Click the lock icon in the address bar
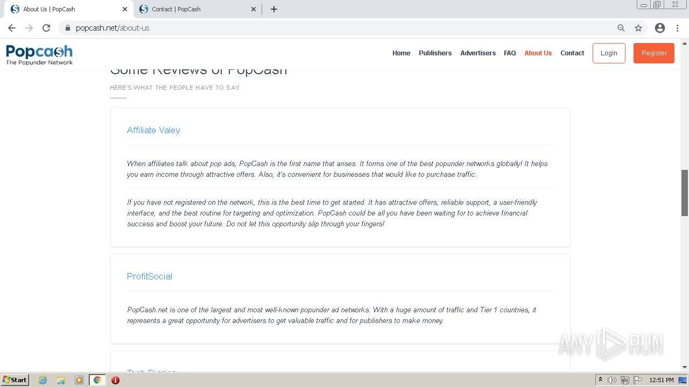 (x=68, y=28)
